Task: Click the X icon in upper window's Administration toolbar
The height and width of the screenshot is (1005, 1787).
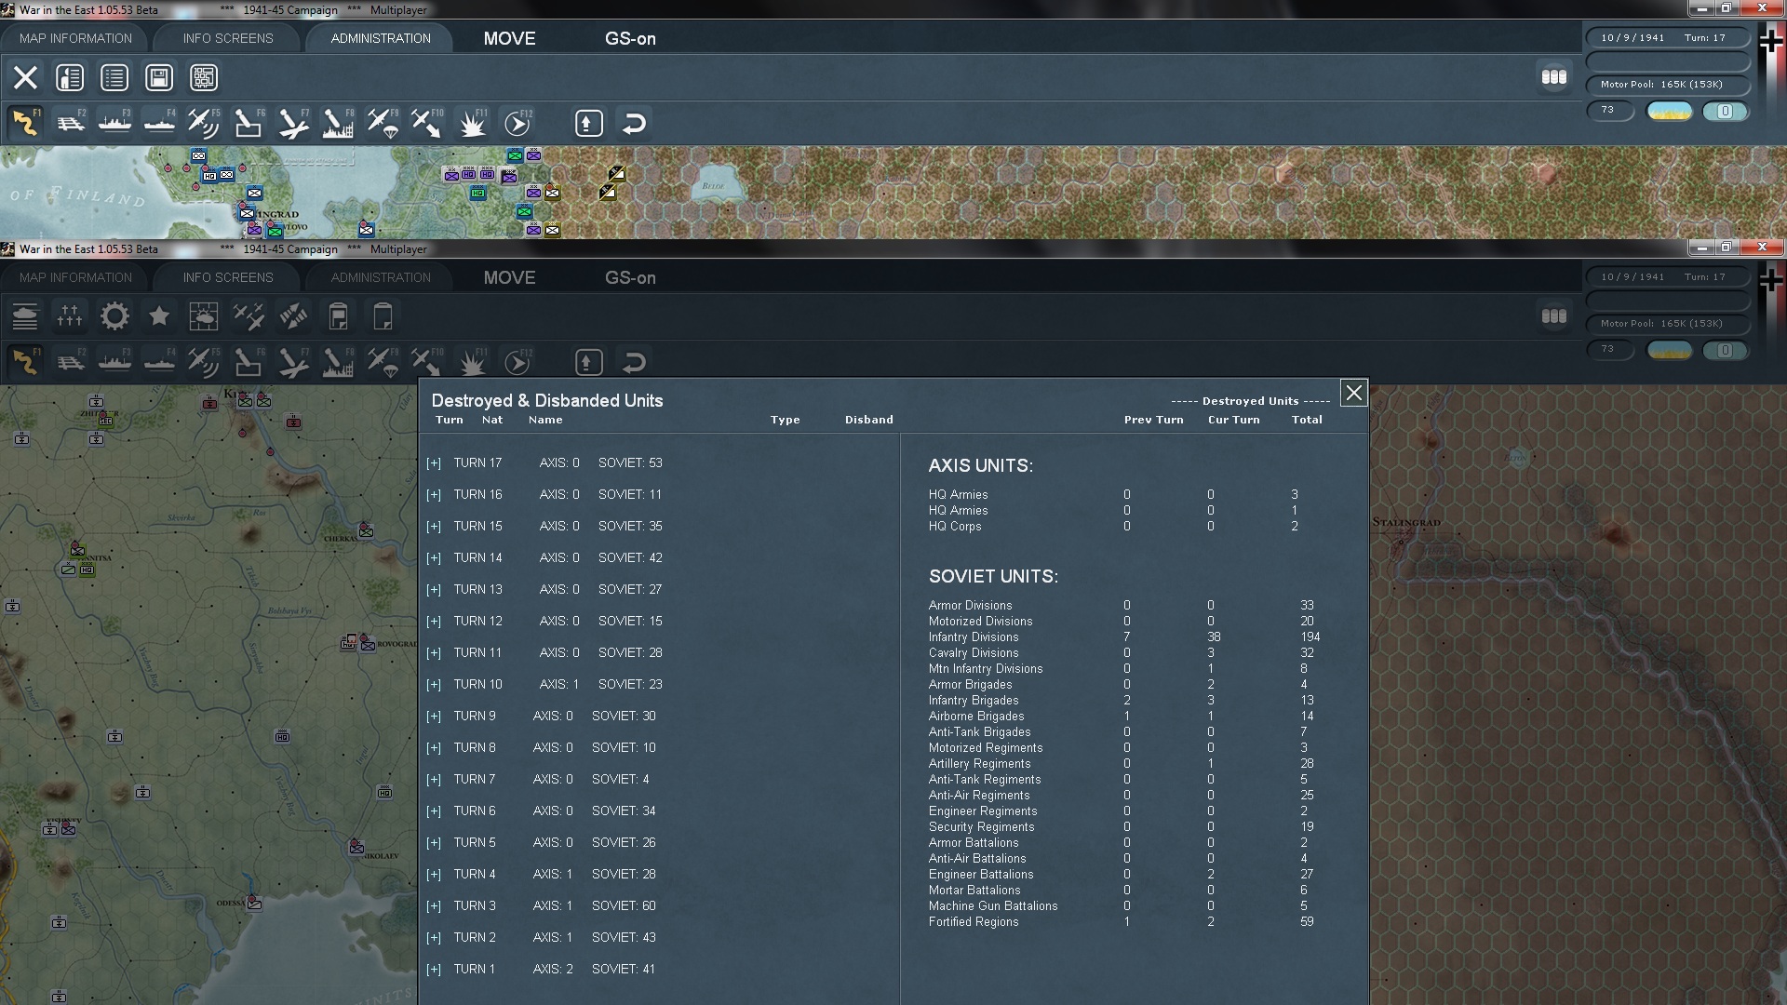Action: [x=25, y=77]
